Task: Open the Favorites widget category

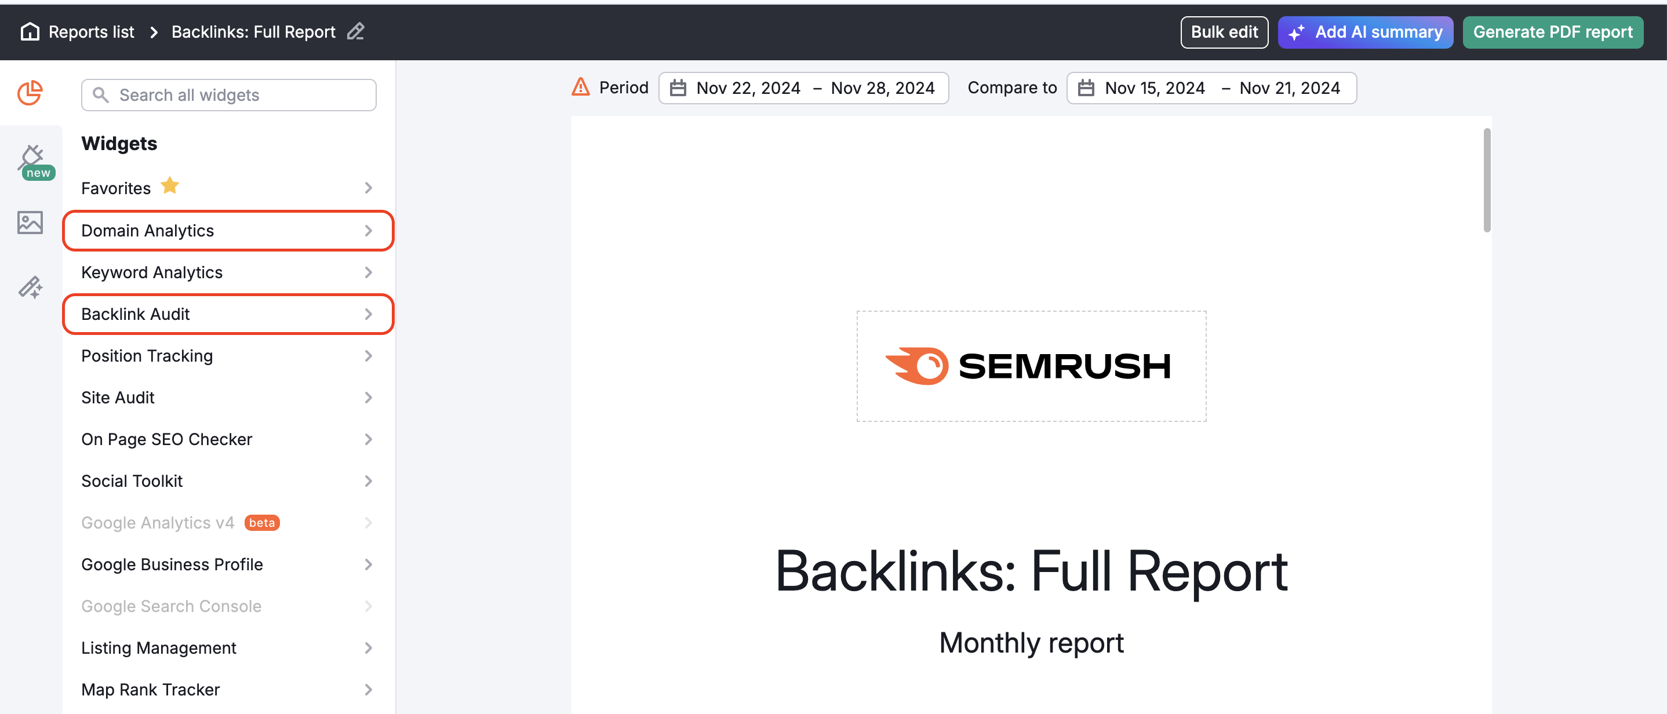Action: (x=228, y=188)
